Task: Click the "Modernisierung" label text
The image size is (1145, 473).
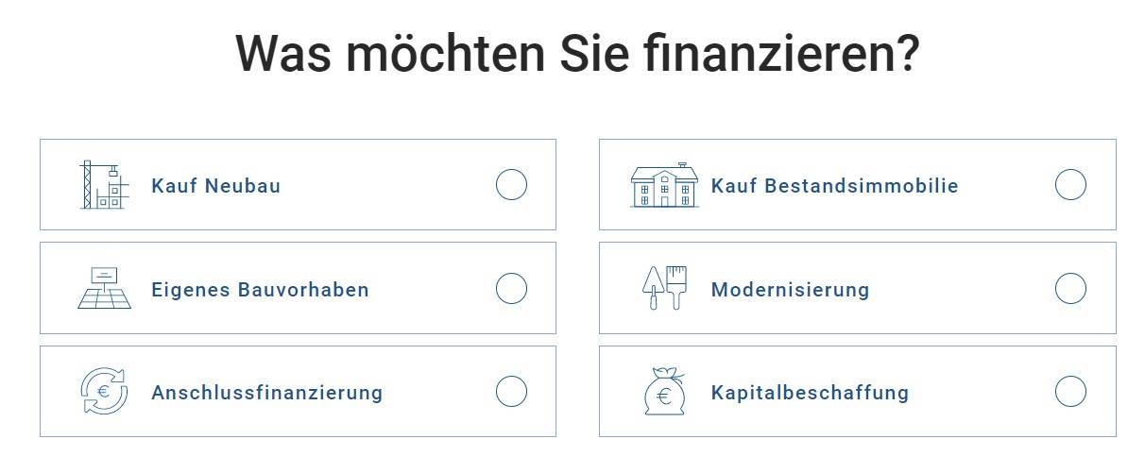Action: (790, 290)
